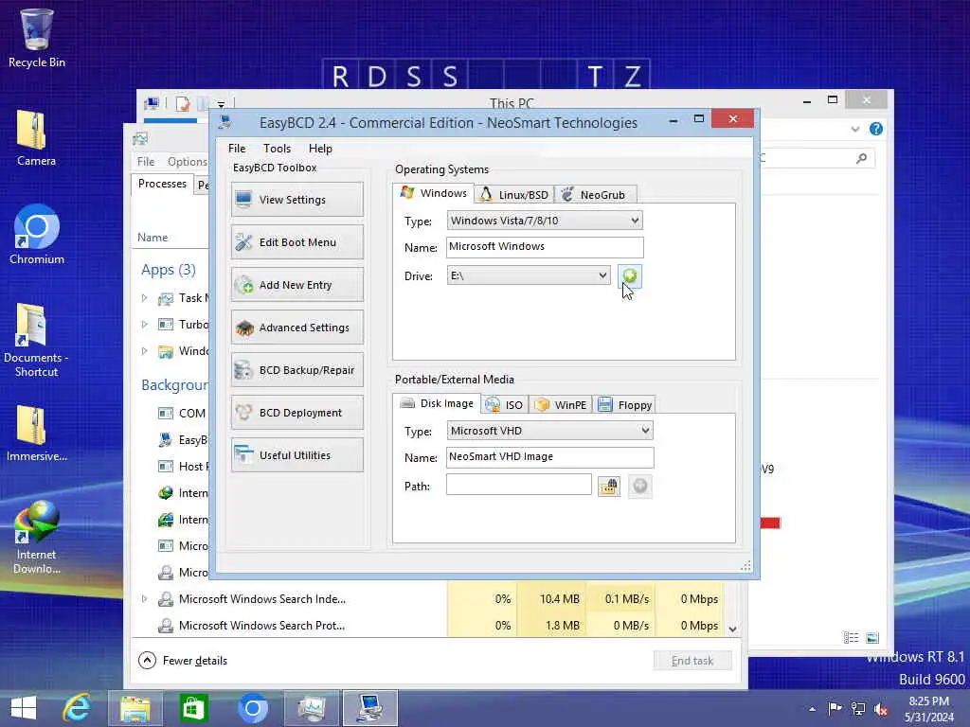Open Internet Download Manager desktop icon
Screen dimensions: 970x727
click(x=37, y=538)
